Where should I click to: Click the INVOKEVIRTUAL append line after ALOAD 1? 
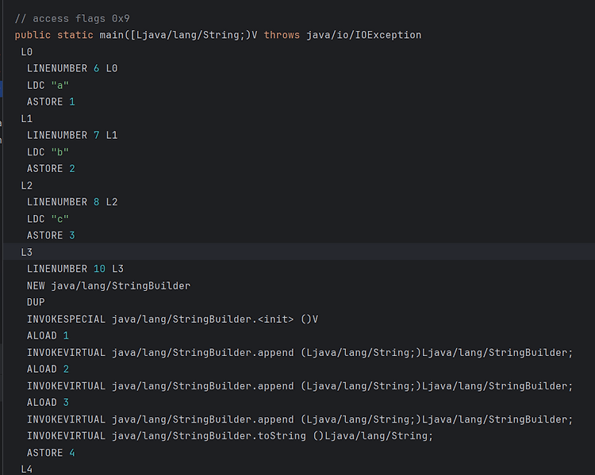coord(300,352)
